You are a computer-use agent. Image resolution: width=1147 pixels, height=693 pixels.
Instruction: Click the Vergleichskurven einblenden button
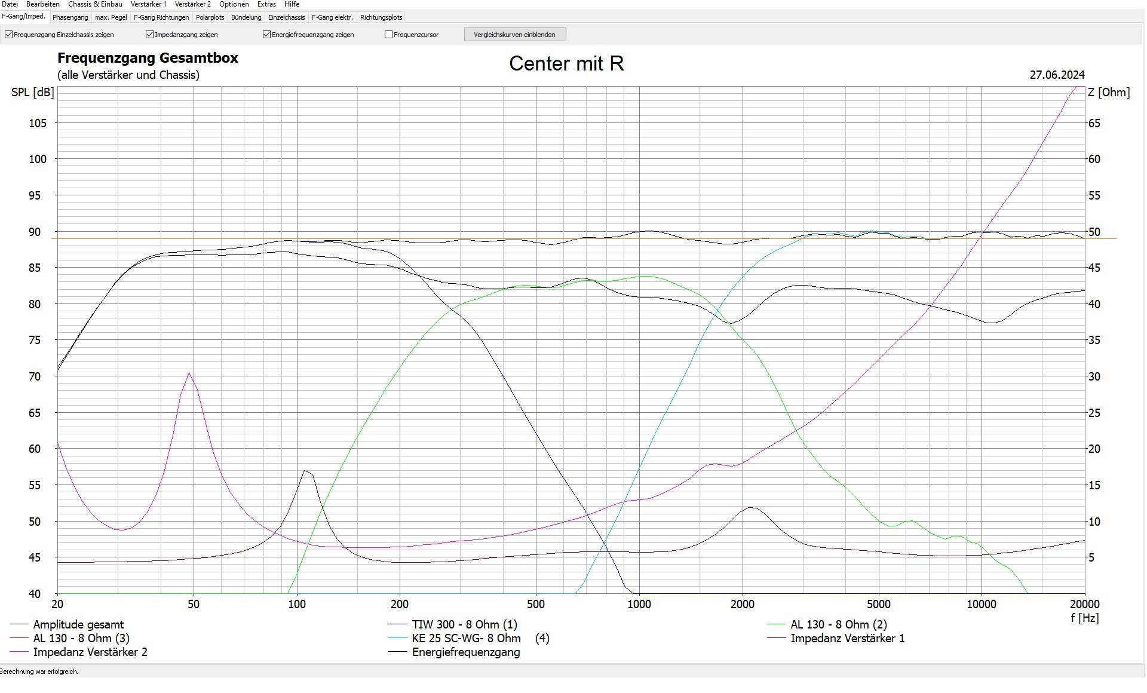pos(514,35)
